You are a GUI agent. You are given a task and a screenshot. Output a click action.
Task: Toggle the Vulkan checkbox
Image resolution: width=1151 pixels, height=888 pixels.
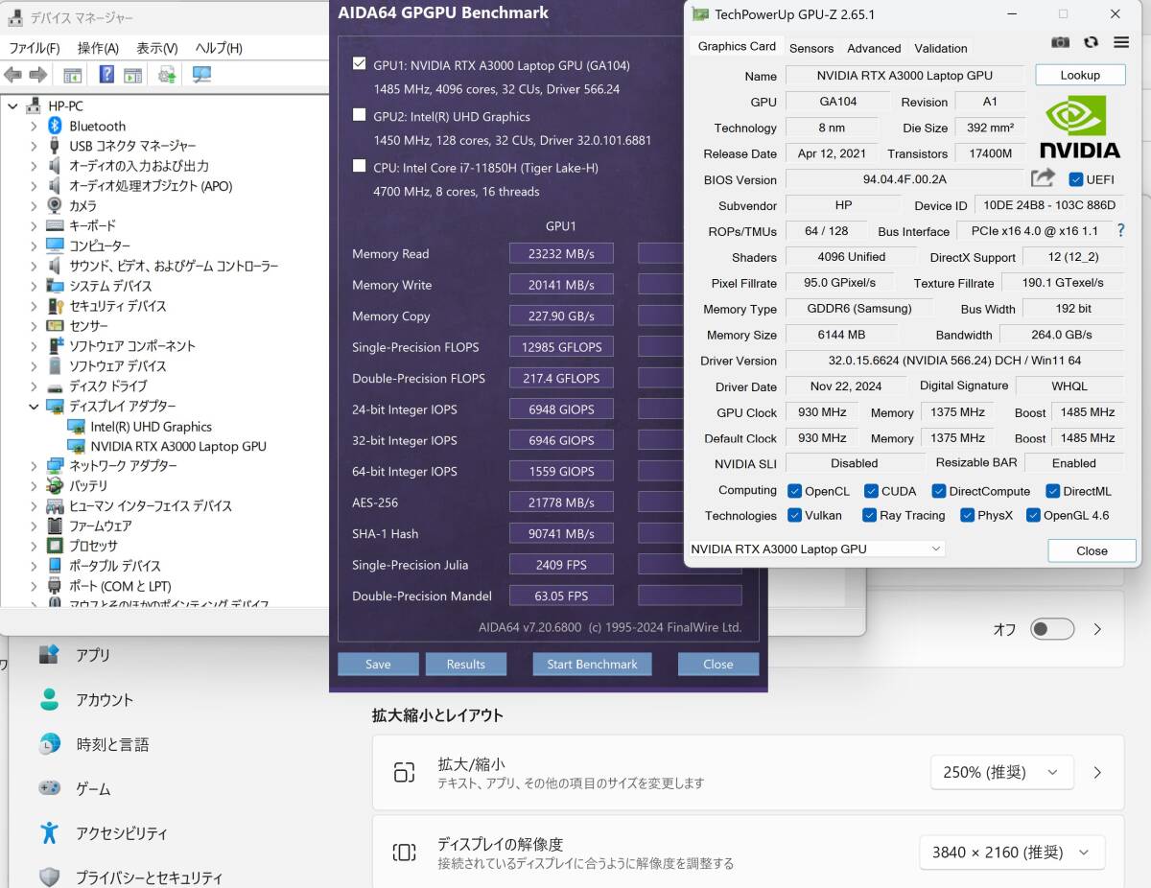pos(794,515)
